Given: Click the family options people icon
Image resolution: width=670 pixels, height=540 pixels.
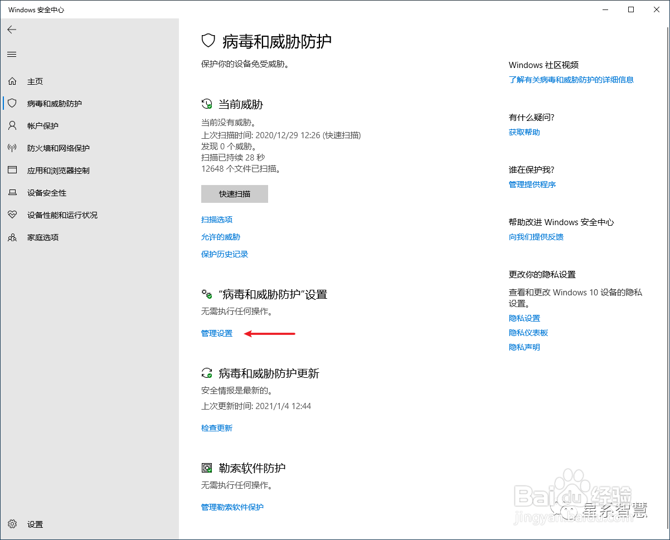Looking at the screenshot, I should tap(12, 237).
